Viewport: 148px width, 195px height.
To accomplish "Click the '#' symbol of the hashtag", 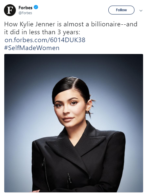I will [x=6, y=48].
